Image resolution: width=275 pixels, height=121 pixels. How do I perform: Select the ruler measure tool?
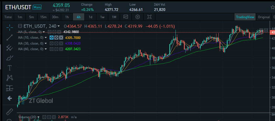(x=10, y=112)
